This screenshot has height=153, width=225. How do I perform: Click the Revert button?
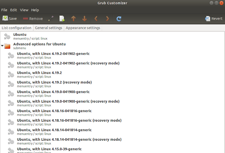(x=214, y=19)
